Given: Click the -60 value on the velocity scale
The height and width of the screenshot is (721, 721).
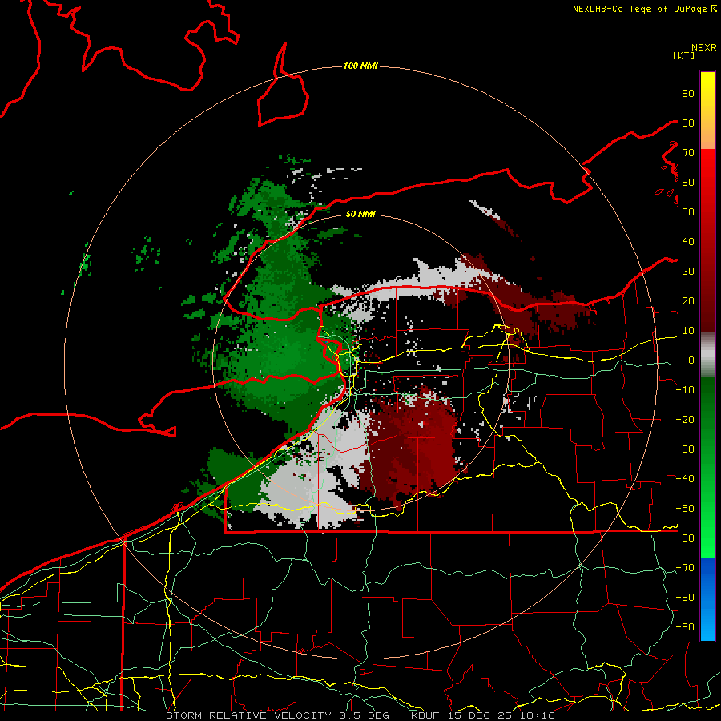Looking at the screenshot, I should point(685,538).
